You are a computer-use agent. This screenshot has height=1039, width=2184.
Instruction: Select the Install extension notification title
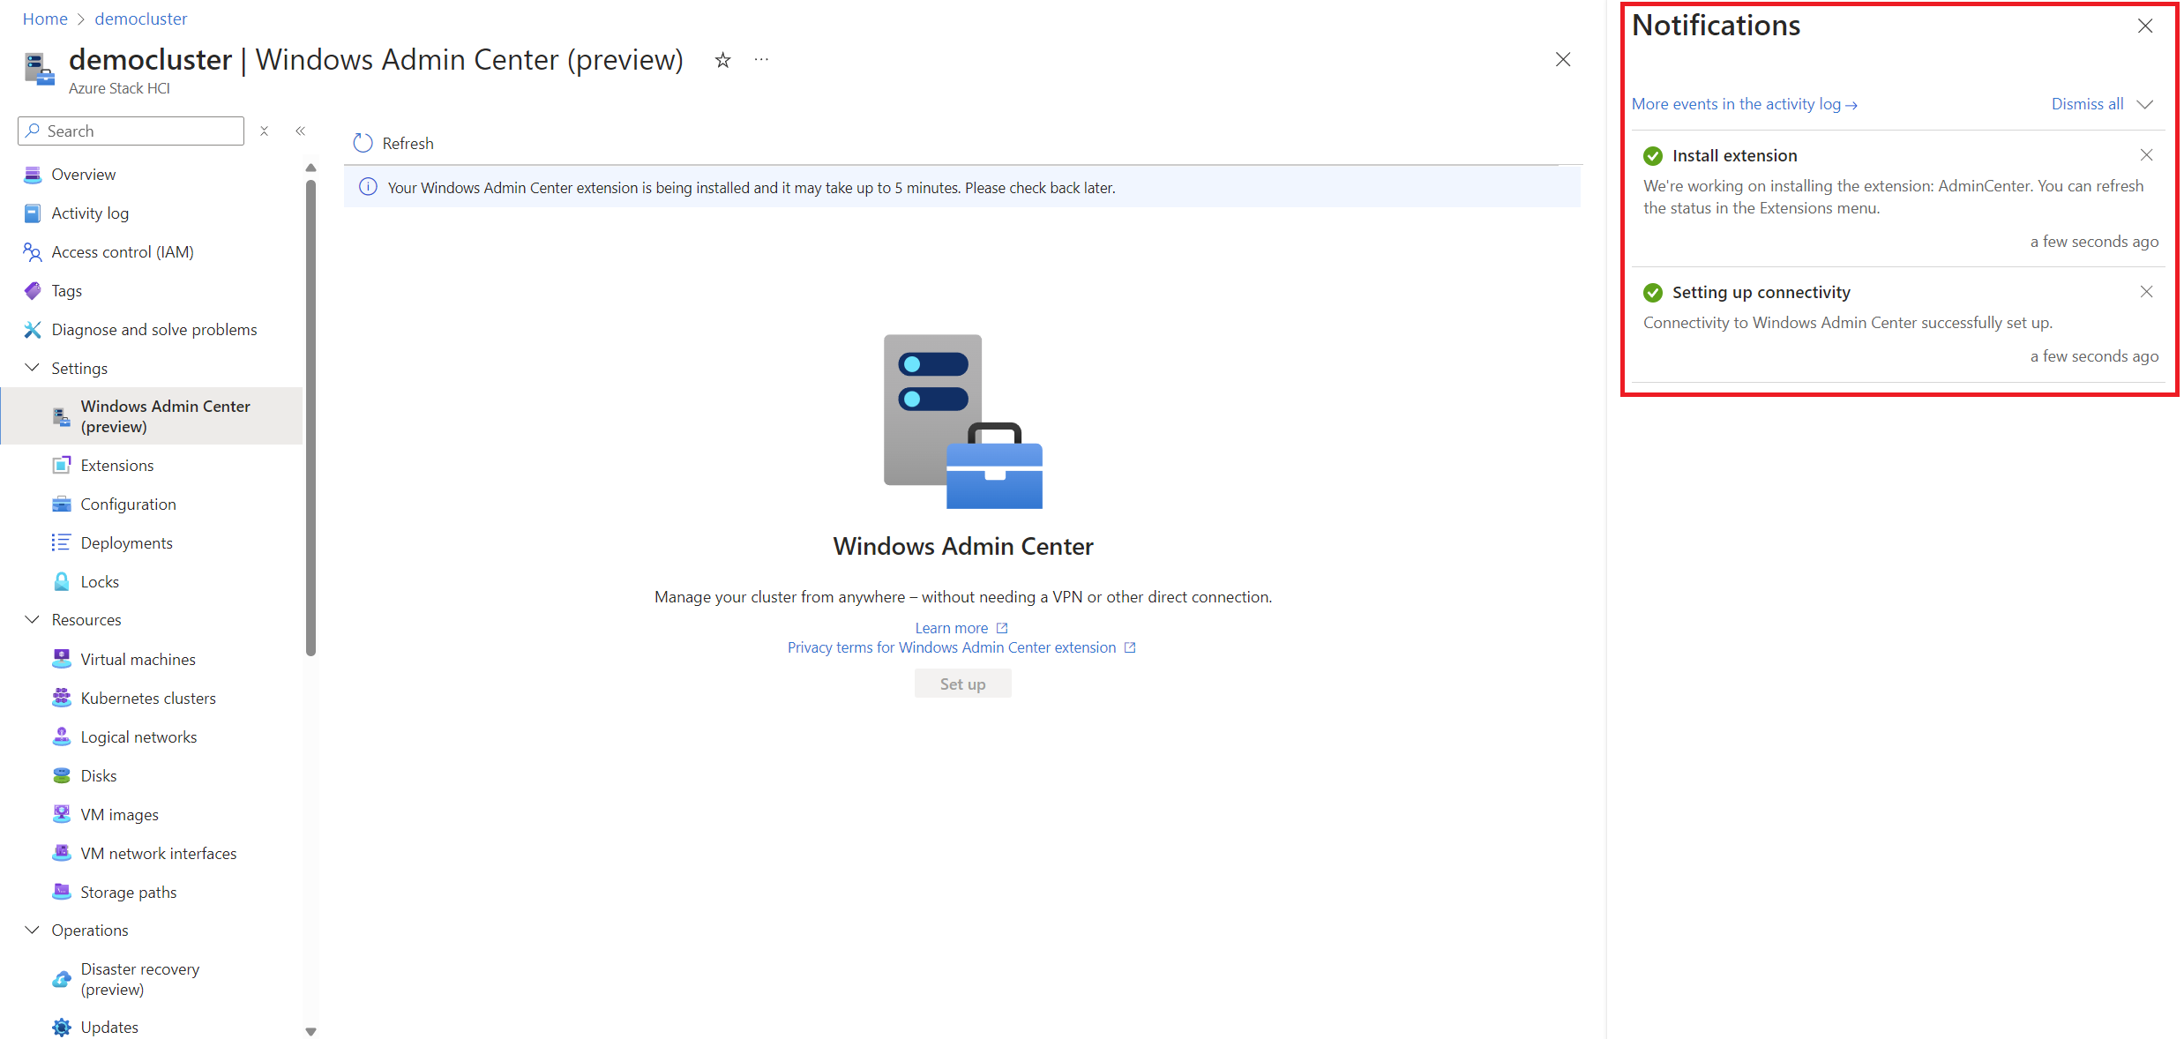click(1734, 155)
